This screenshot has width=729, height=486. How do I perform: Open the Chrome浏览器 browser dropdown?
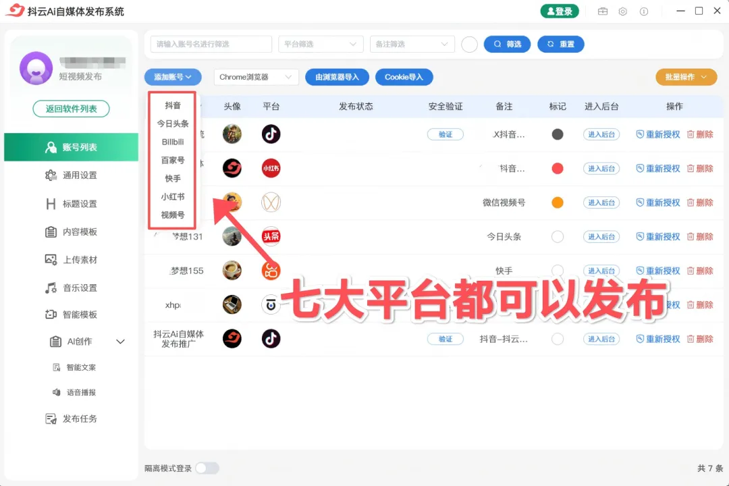point(256,77)
